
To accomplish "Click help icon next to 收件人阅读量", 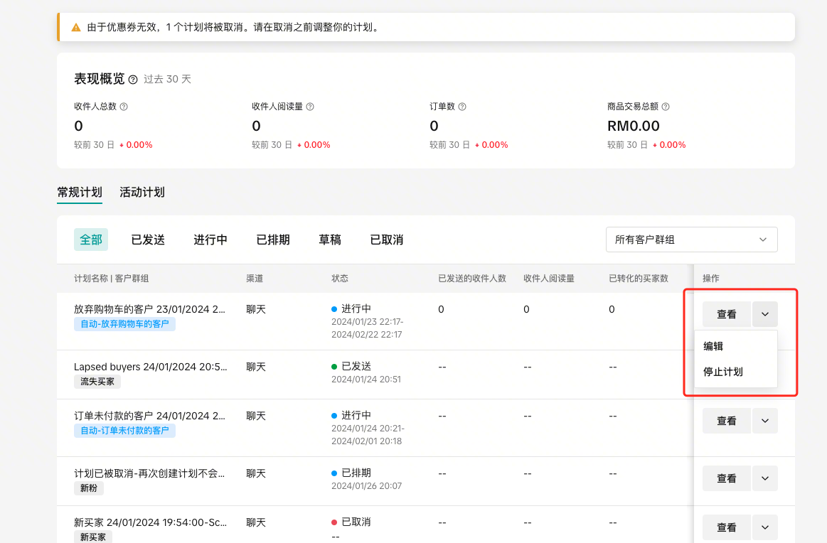I will click(x=310, y=107).
